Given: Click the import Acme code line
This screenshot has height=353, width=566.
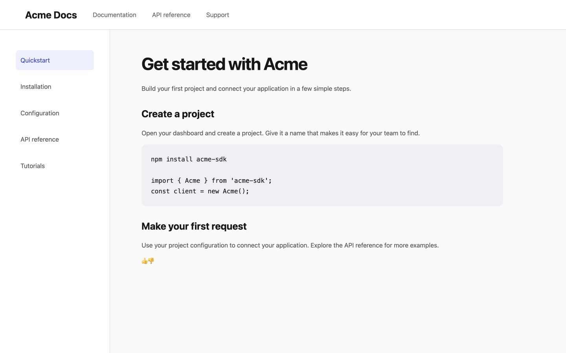Looking at the screenshot, I should click(211, 180).
